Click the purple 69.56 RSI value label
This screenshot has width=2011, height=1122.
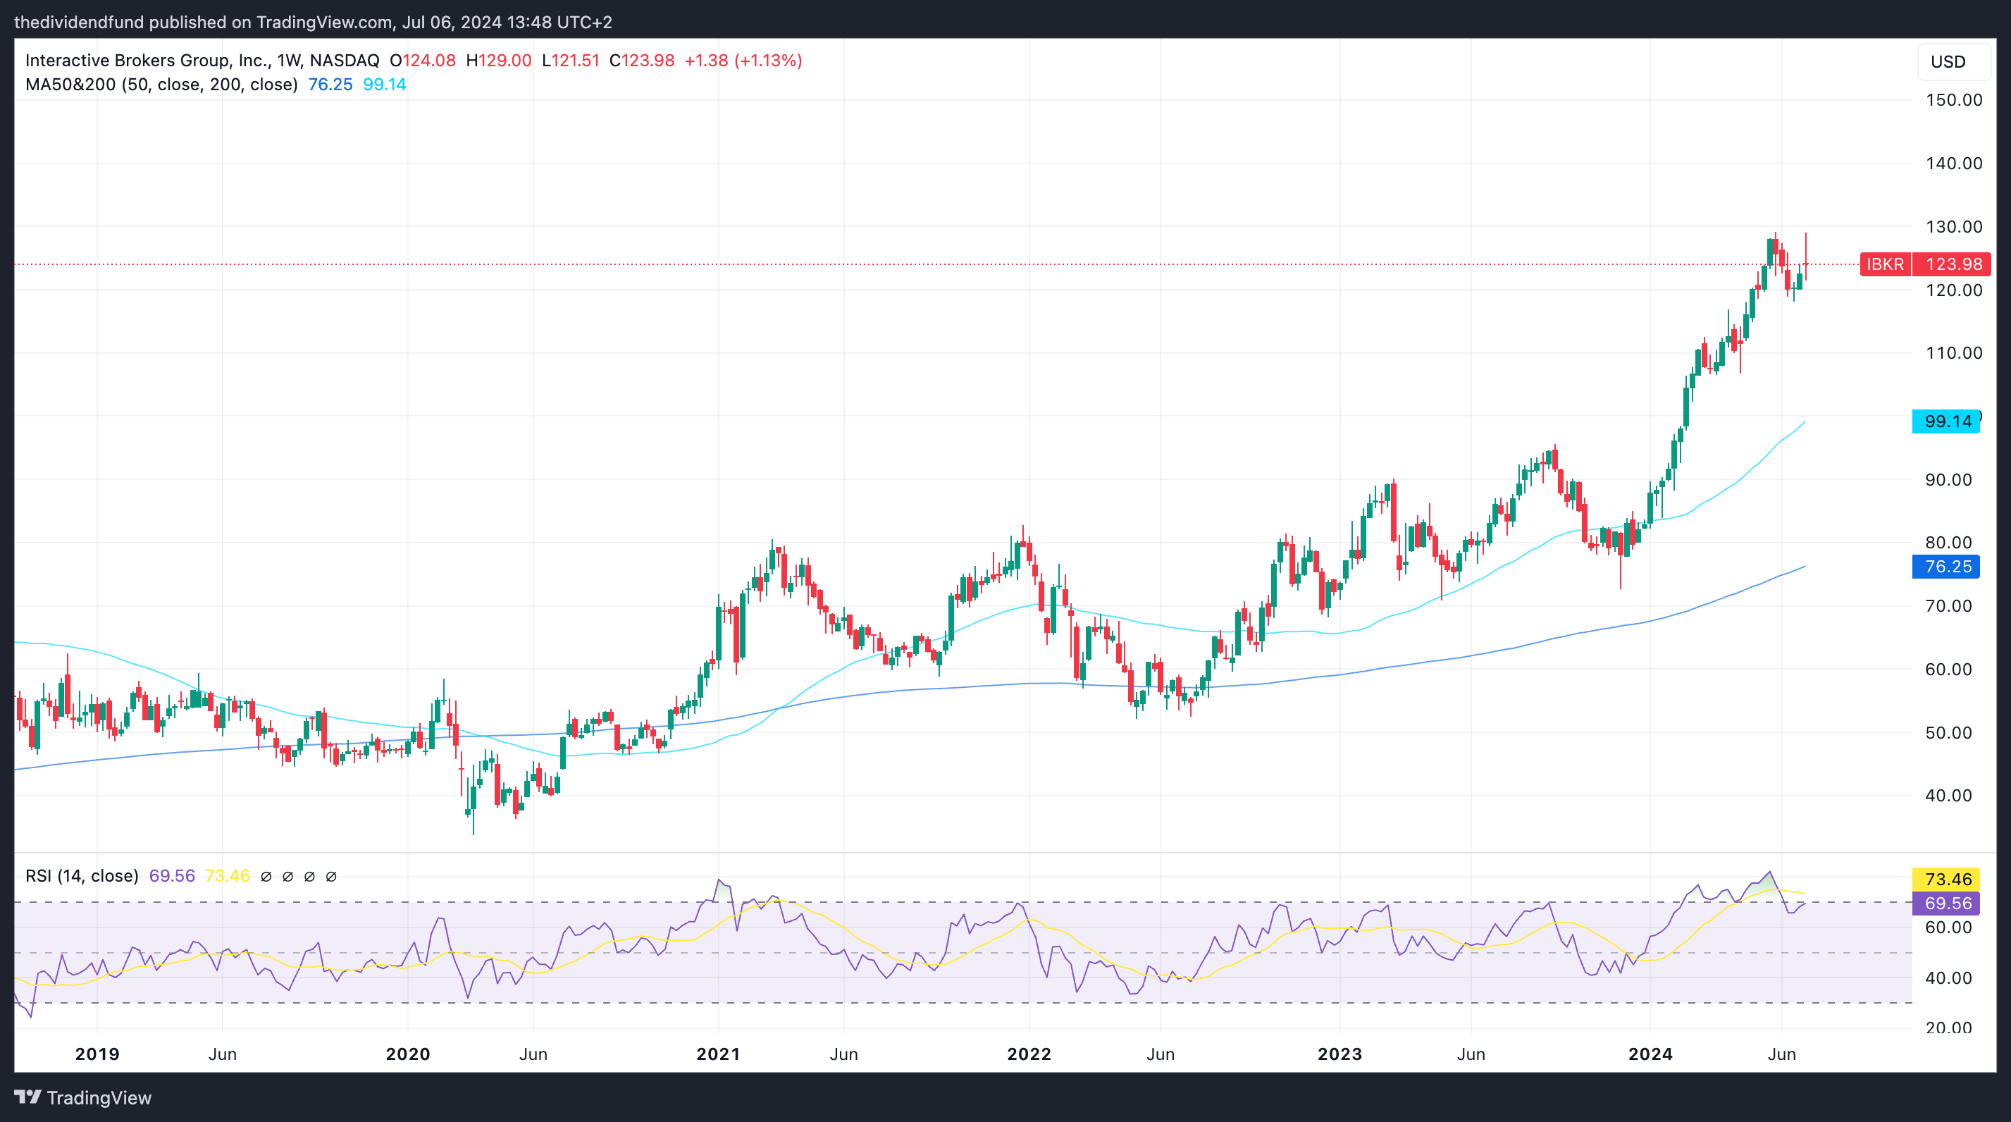coord(1946,904)
